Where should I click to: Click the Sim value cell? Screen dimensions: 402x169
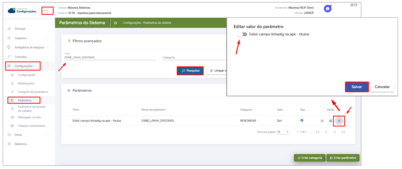pyautogui.click(x=279, y=121)
